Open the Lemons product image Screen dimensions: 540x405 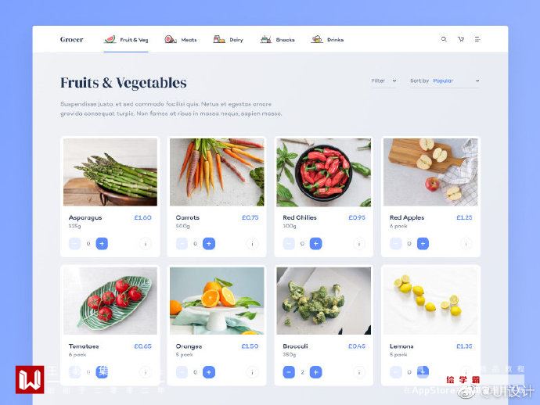[430, 301]
